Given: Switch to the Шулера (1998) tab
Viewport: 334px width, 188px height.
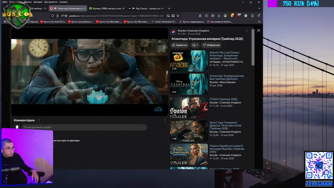Looking at the screenshot, I should [106, 8].
